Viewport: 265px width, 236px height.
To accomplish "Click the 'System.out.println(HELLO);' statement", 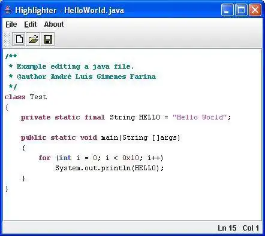I will click(110, 168).
